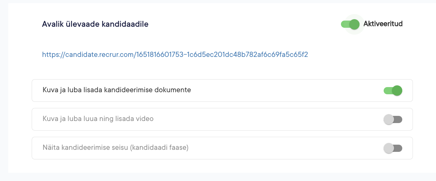Click the grey knob of the candidate phases toggle

[388, 148]
